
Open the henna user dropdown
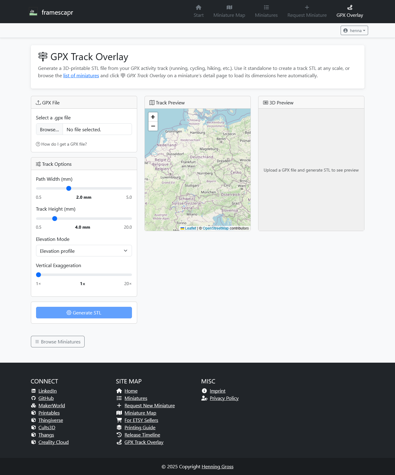tap(354, 31)
